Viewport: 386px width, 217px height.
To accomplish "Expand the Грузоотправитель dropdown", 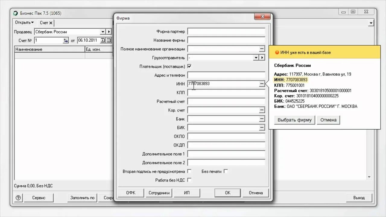I will click(x=256, y=58).
